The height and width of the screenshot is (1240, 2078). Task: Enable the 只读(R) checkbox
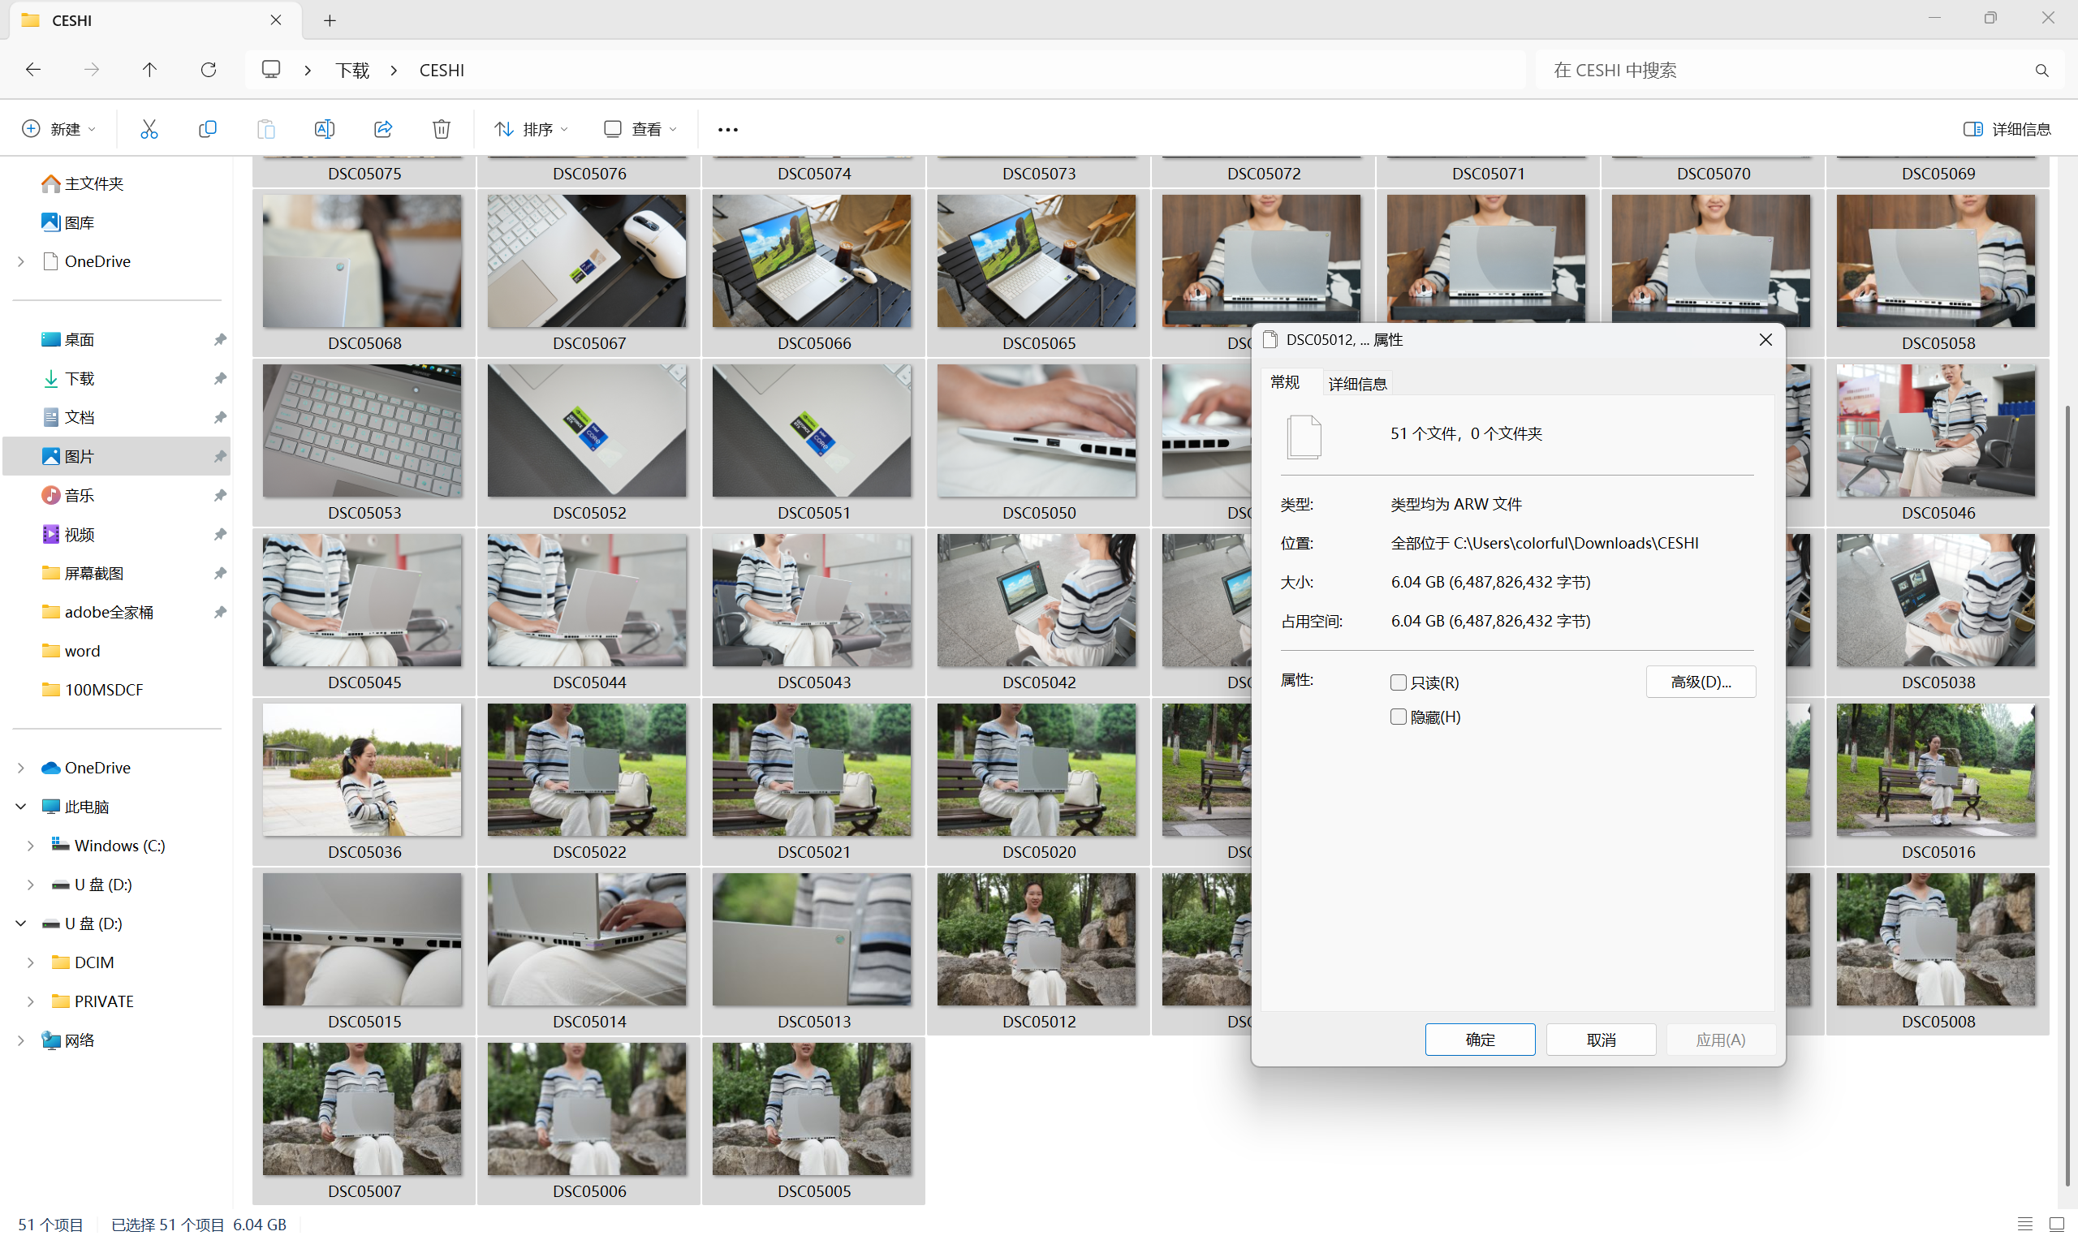tap(1398, 682)
